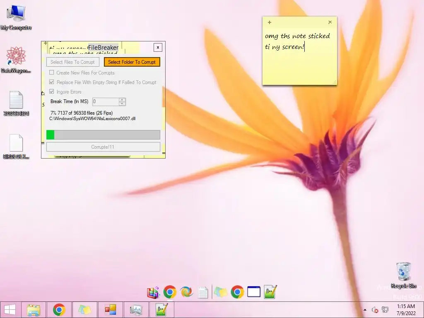This screenshot has height=318, width=424.
Task: Toggle the Ingore Errors checkbox
Action: (52, 92)
